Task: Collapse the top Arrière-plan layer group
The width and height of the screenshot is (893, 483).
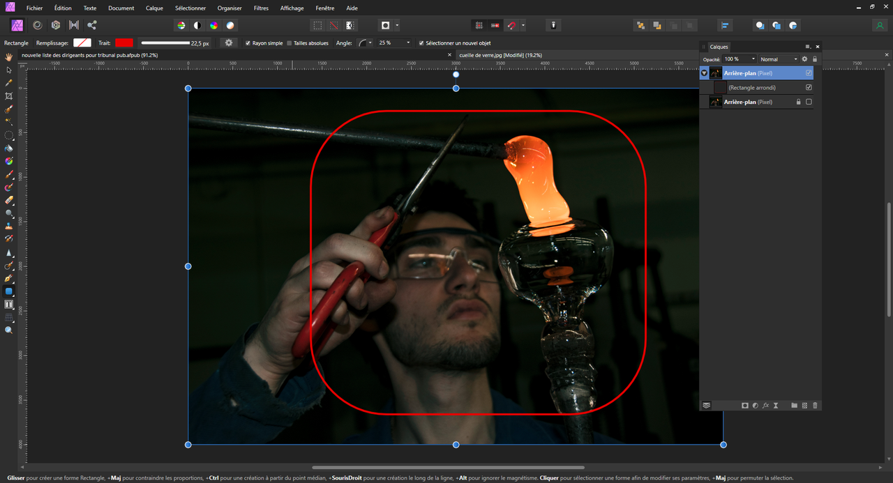Action: 704,73
